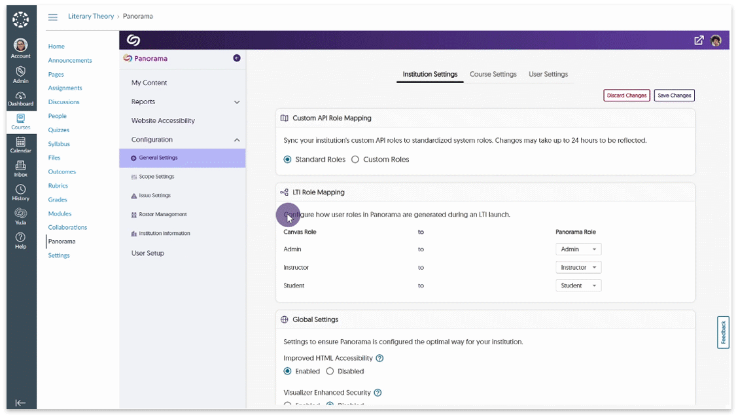738x415 pixels.
Task: Open the Feedback side tab
Action: point(723,333)
